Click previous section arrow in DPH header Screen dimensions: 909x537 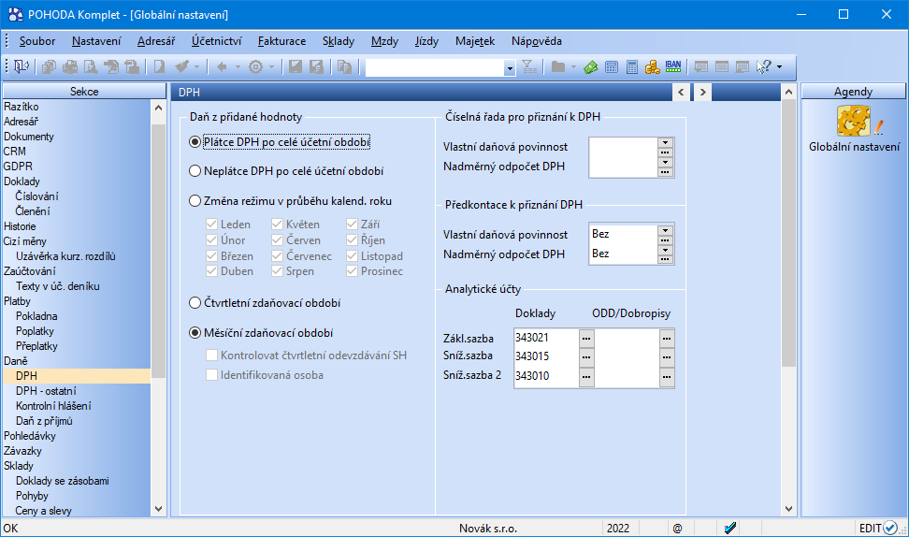(681, 92)
